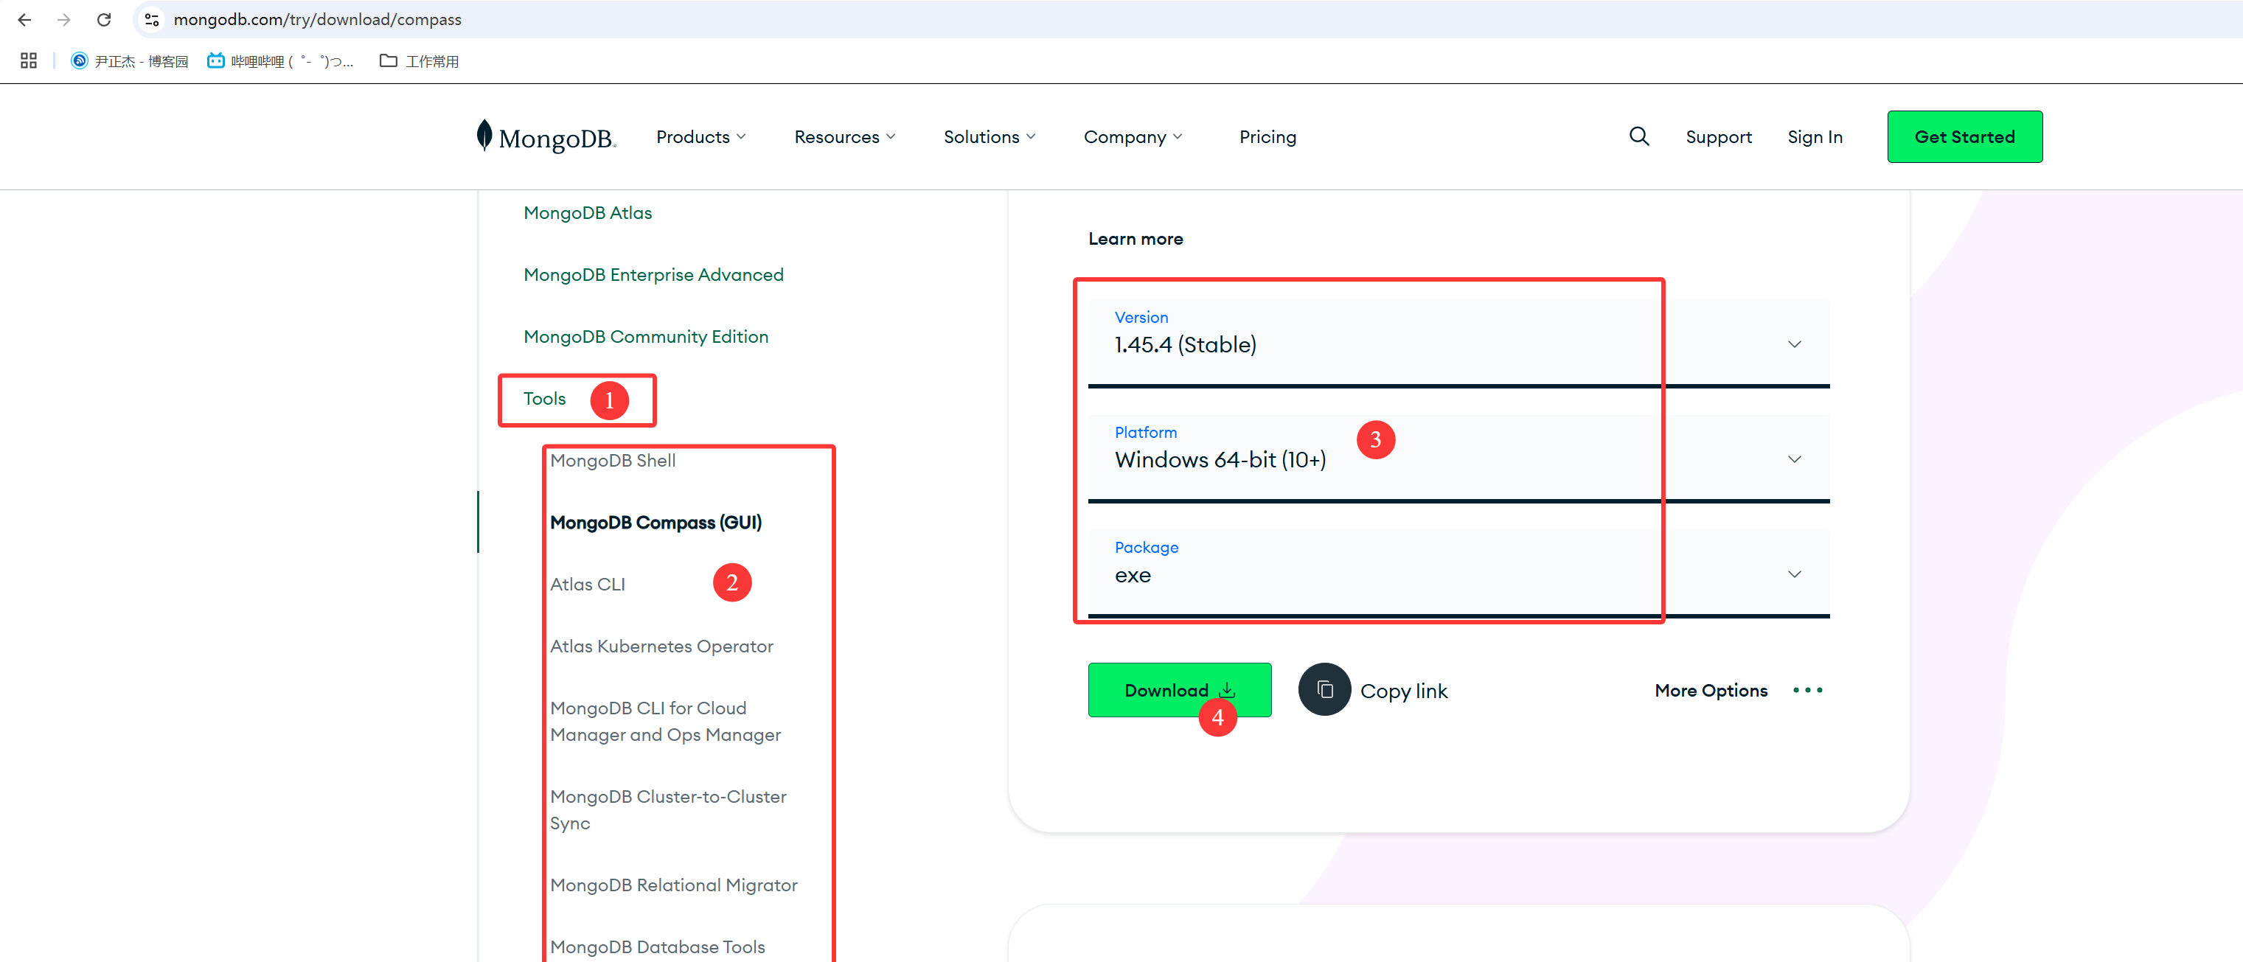Reload the page with refresh icon
The height and width of the screenshot is (962, 2243).
point(104,19)
